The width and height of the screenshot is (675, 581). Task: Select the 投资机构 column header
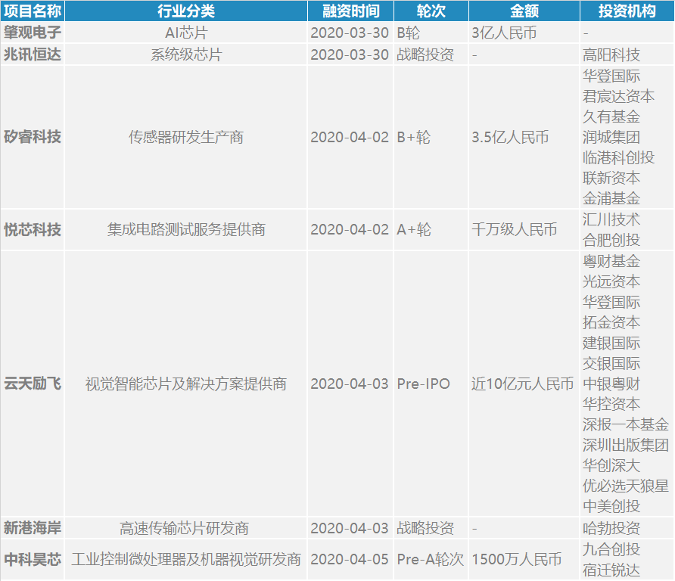pos(627,11)
